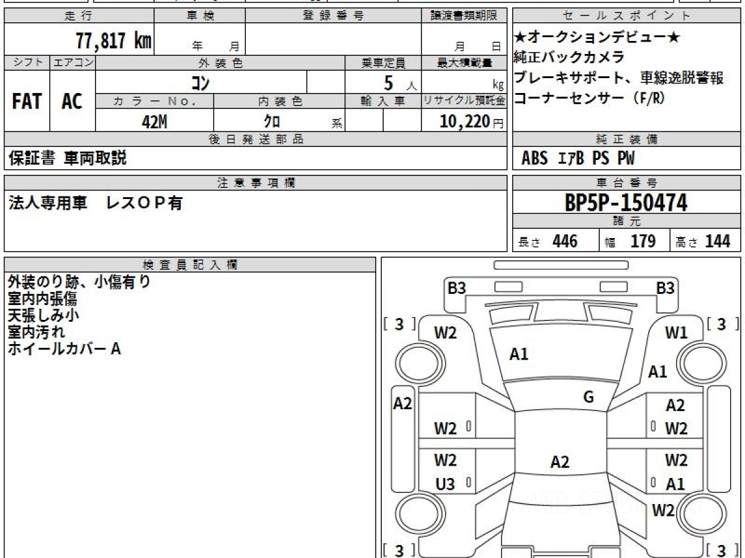Select the inspector note 室内汚れ

click(36, 332)
